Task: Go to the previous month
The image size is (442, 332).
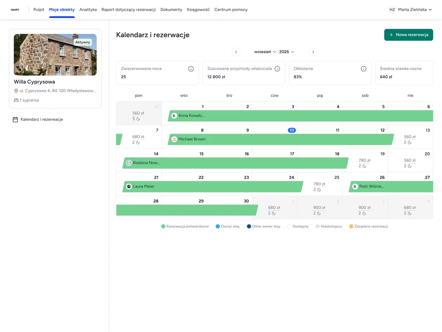Action: (x=236, y=52)
